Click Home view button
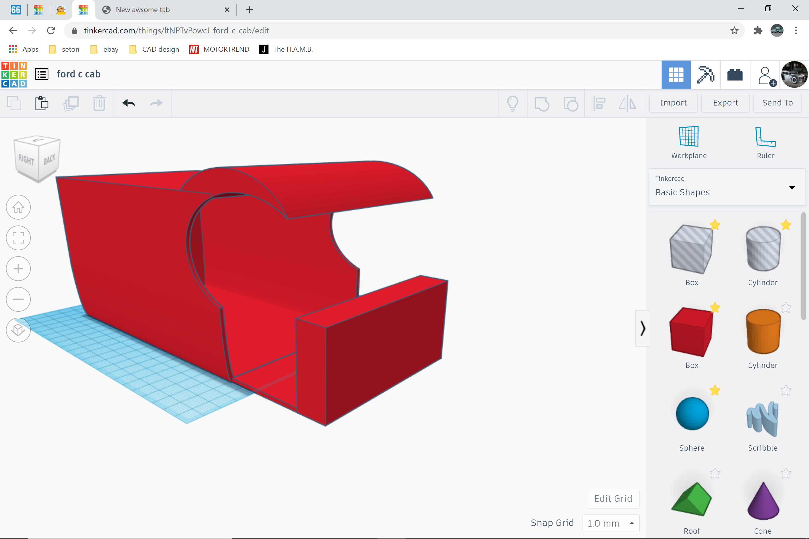Viewport: 809px width, 539px height. point(18,207)
